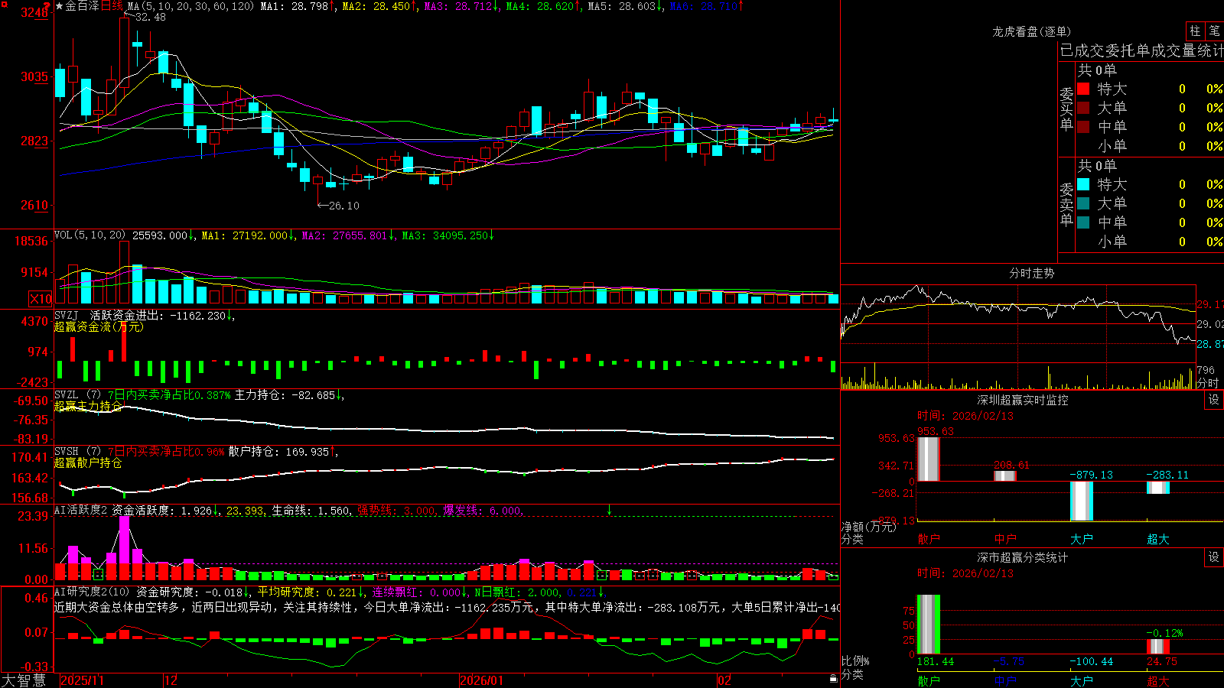Click the 龙虎看盘(逐单) panel title

pos(1031,31)
